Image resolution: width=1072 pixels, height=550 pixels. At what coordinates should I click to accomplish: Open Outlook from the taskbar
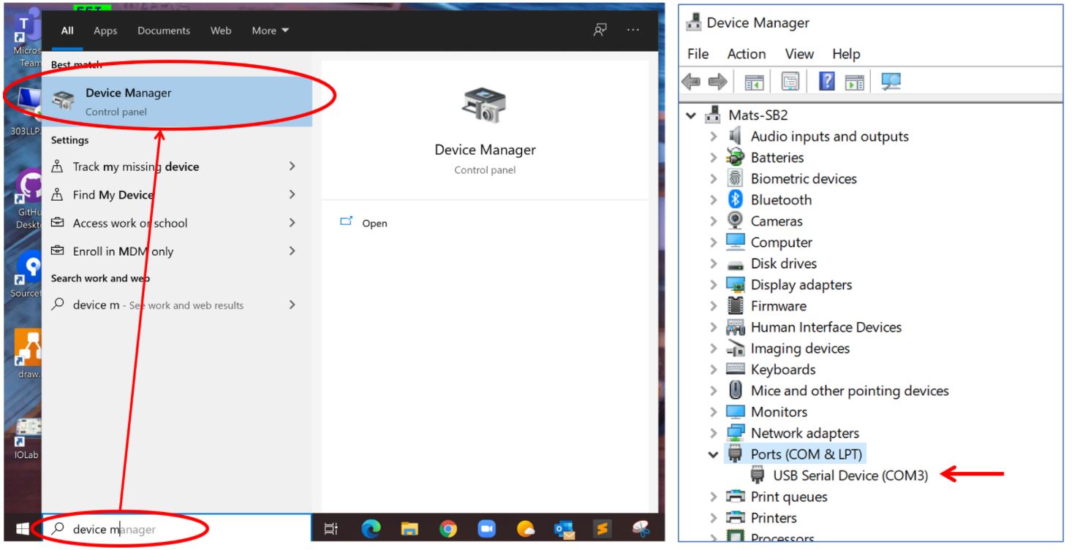point(564,528)
